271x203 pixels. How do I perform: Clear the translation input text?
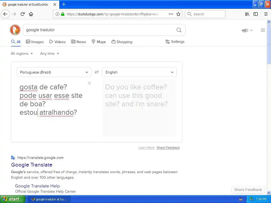89,83
